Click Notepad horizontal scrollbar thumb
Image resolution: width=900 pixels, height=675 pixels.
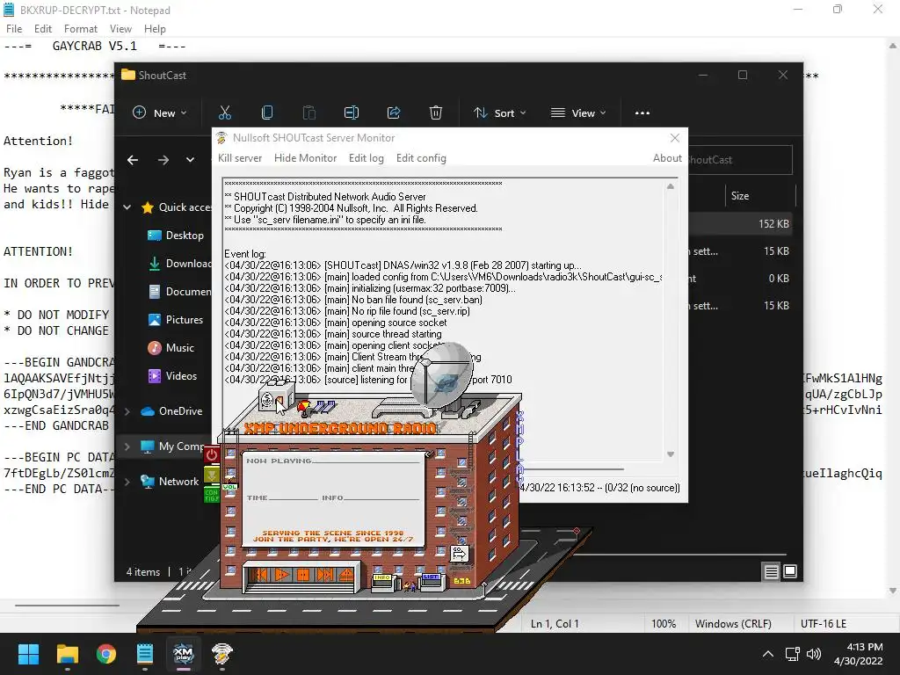(67, 605)
